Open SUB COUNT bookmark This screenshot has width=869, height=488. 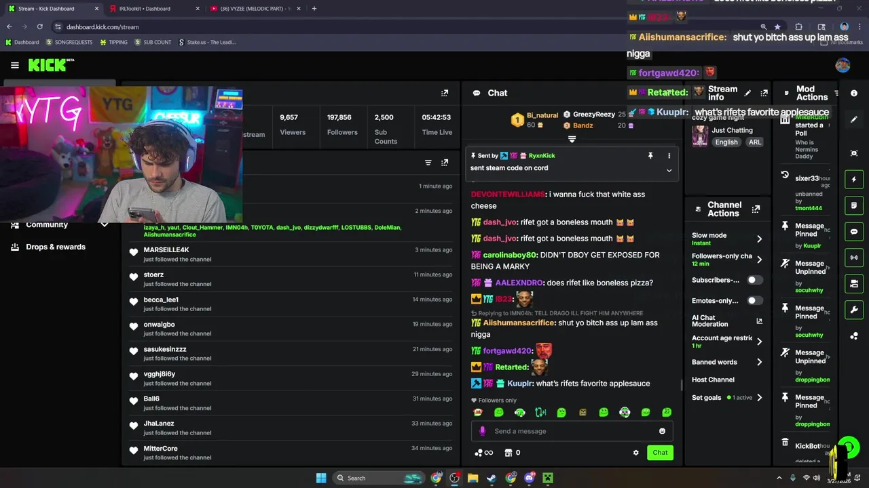click(153, 42)
